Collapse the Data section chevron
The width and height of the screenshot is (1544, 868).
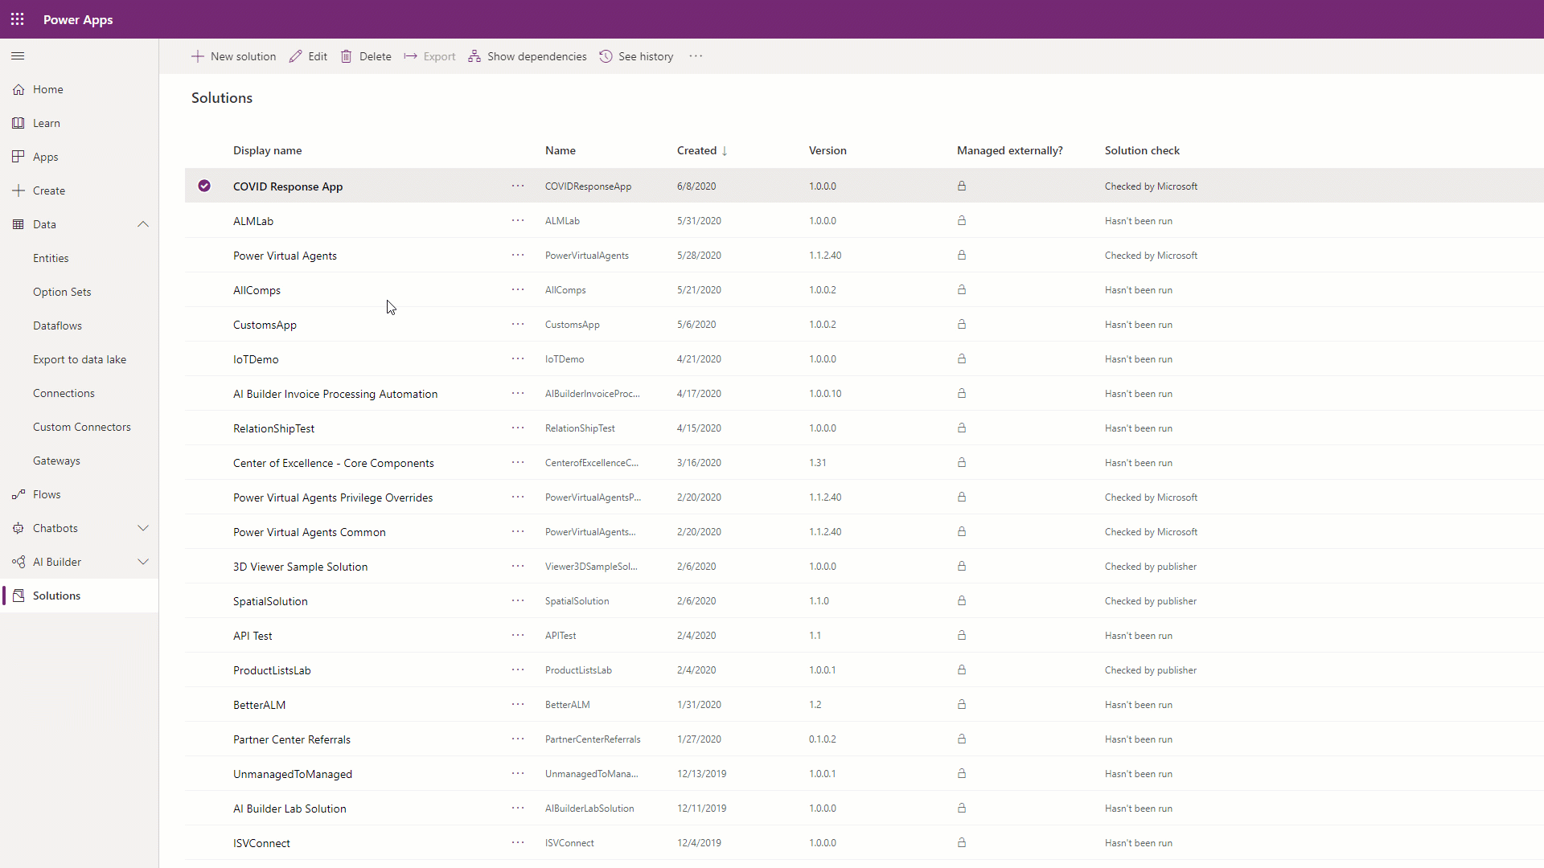click(x=143, y=225)
